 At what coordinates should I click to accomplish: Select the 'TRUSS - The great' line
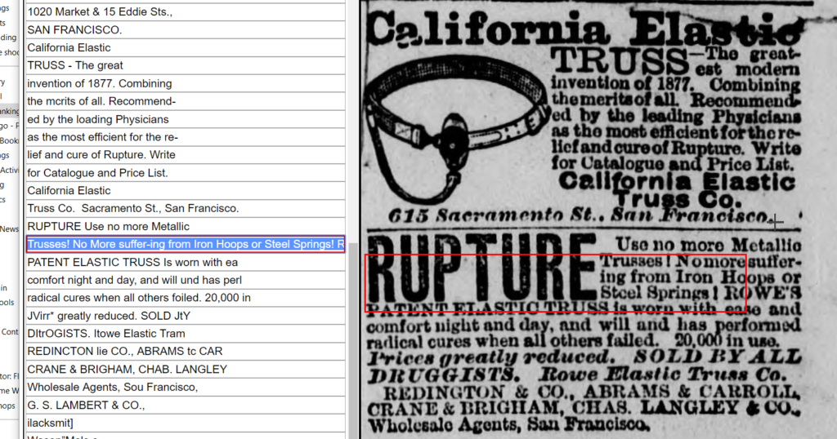tap(186, 65)
